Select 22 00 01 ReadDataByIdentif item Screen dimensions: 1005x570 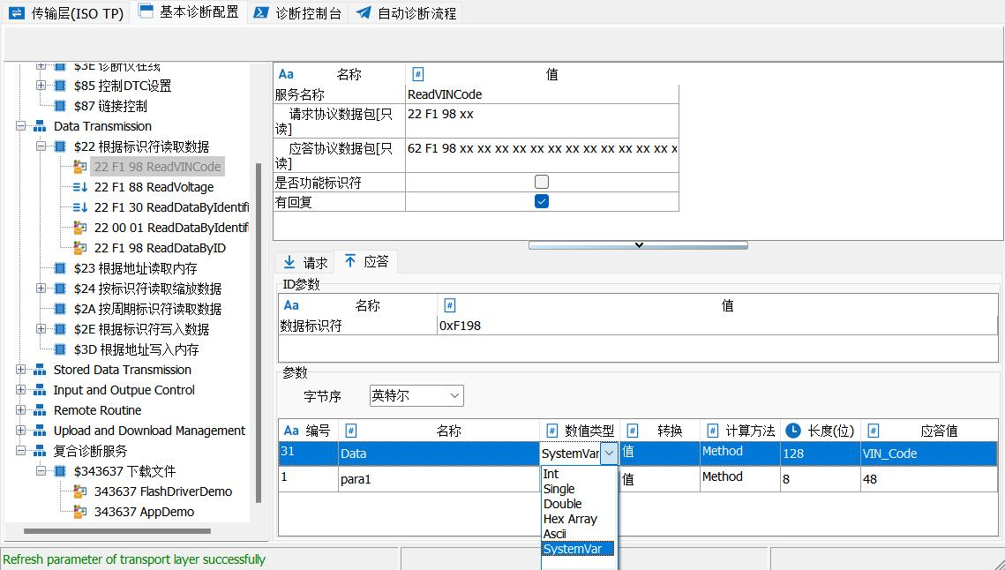coord(171,228)
